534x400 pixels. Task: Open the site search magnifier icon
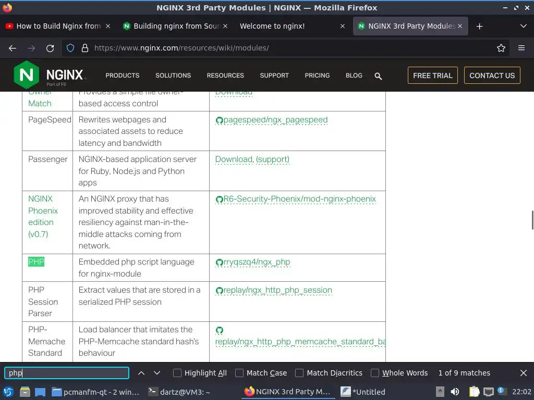[378, 76]
